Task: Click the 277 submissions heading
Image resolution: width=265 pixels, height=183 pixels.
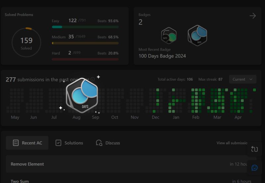Action: [47, 80]
